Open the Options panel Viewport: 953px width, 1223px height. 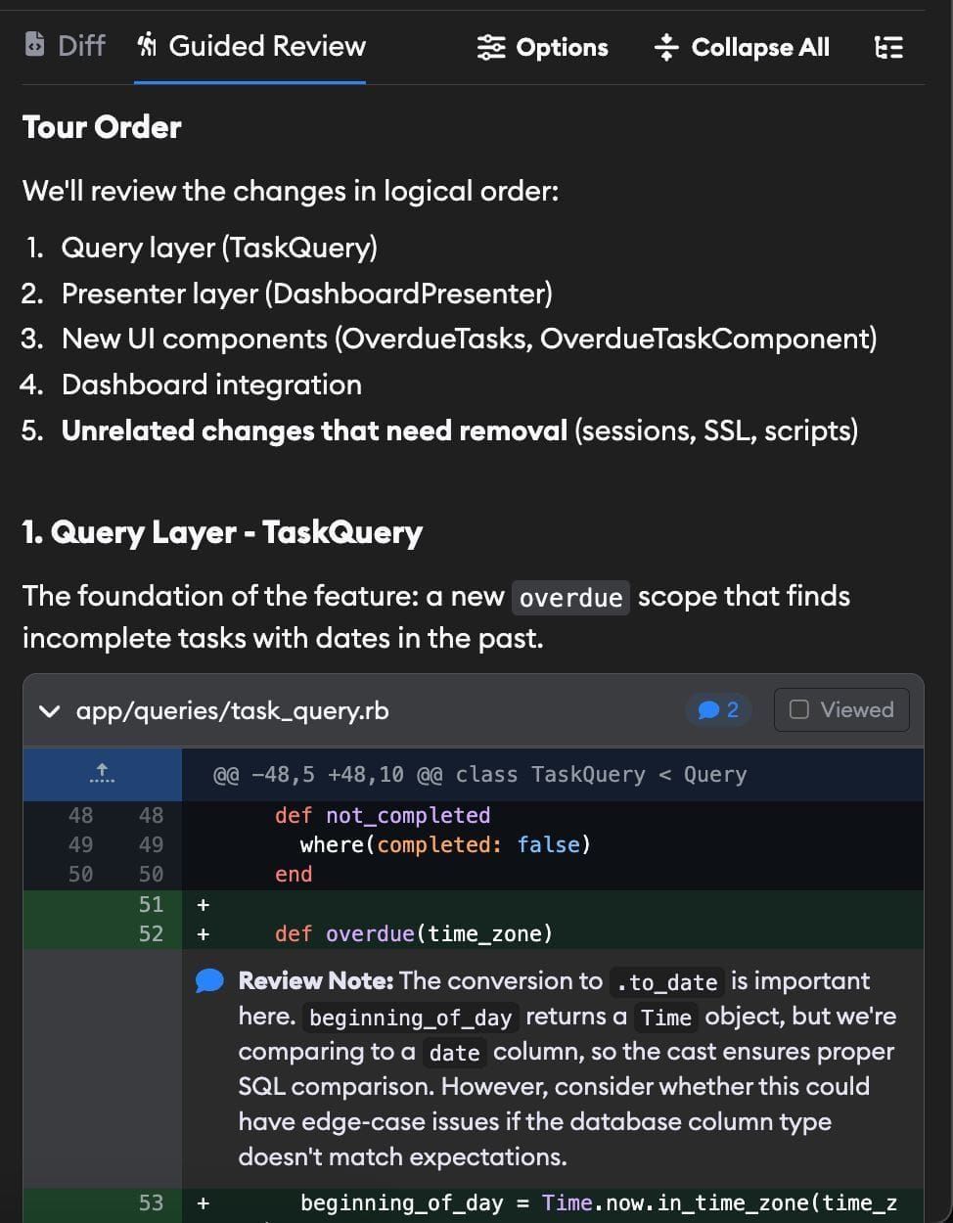pyautogui.click(x=542, y=47)
